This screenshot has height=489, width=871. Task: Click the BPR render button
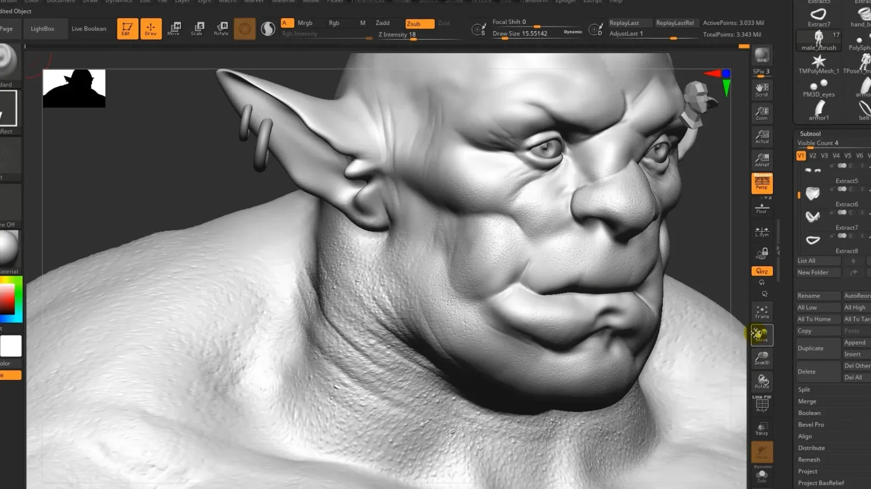click(x=762, y=55)
